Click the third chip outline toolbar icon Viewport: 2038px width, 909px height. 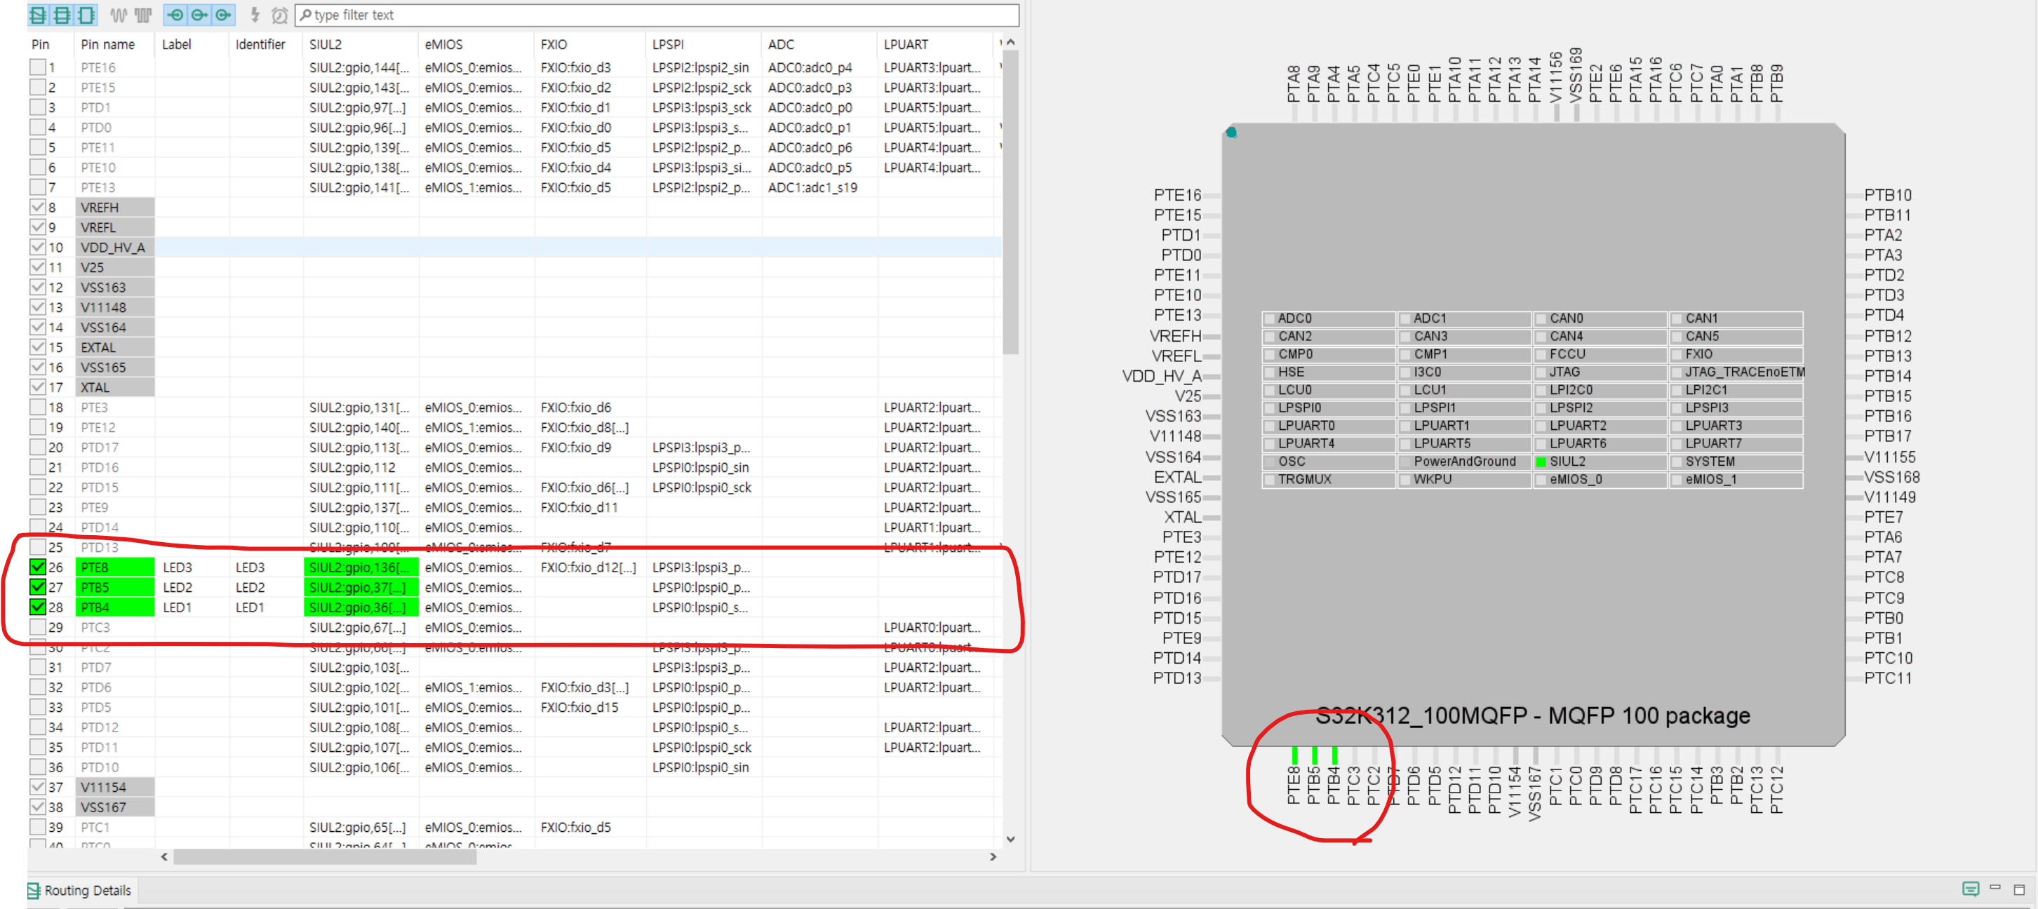point(86,14)
